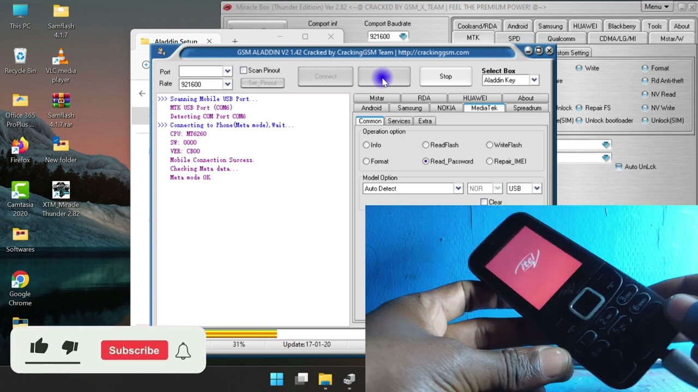Select Rd Anti-theft in Miracle Box
The height and width of the screenshot is (392, 698).
click(x=645, y=81)
